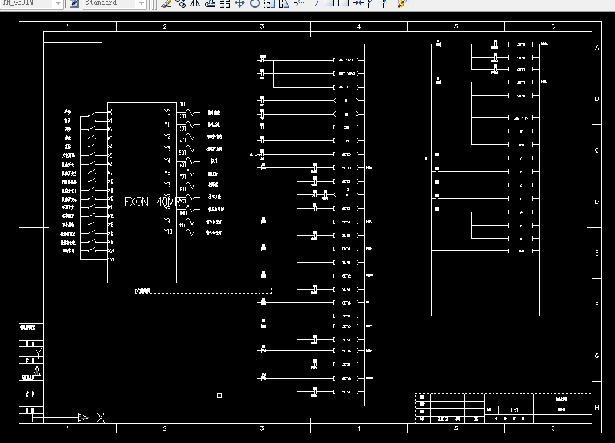Open the TH_GBDIM dimension style dropdown
This screenshot has height=443, width=615.
point(58,3)
